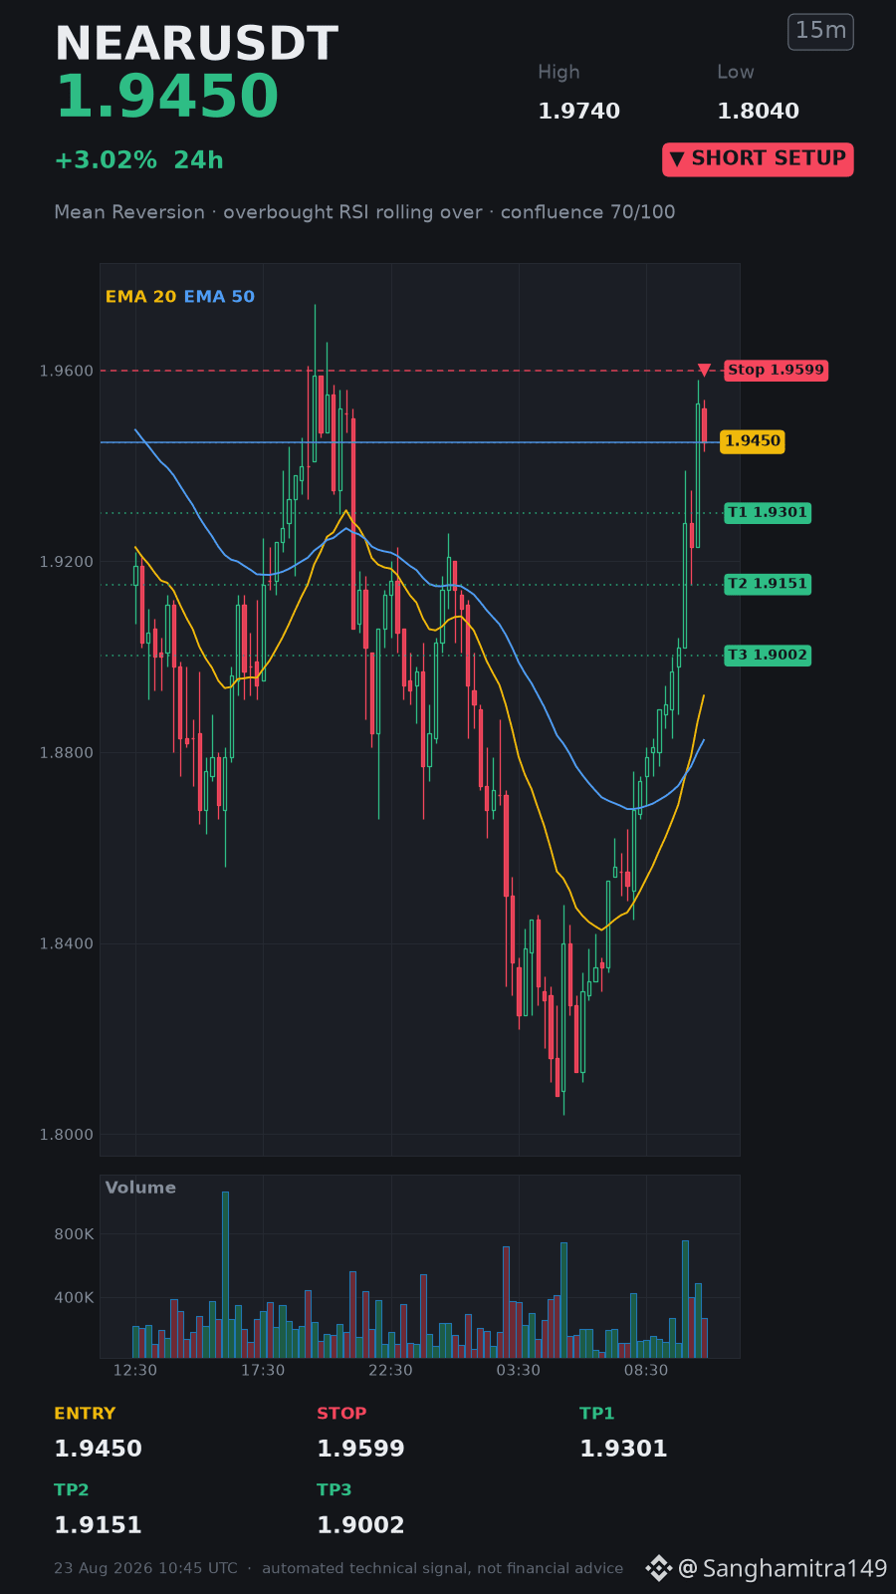The width and height of the screenshot is (896, 1594).
Task: Click the 1.8800 price axis label
Action: [66, 753]
